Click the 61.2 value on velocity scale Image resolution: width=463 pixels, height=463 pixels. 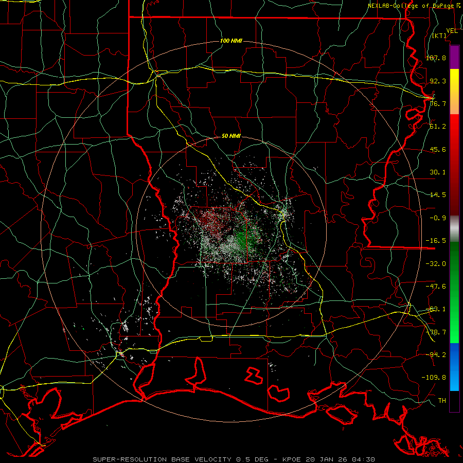point(438,127)
